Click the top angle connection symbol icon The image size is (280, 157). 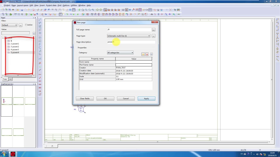277,20
